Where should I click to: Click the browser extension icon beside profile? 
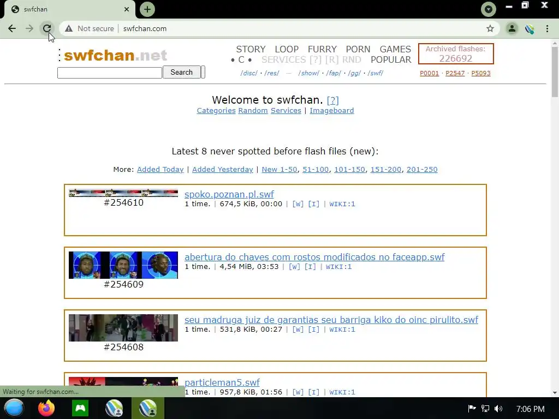click(x=530, y=28)
